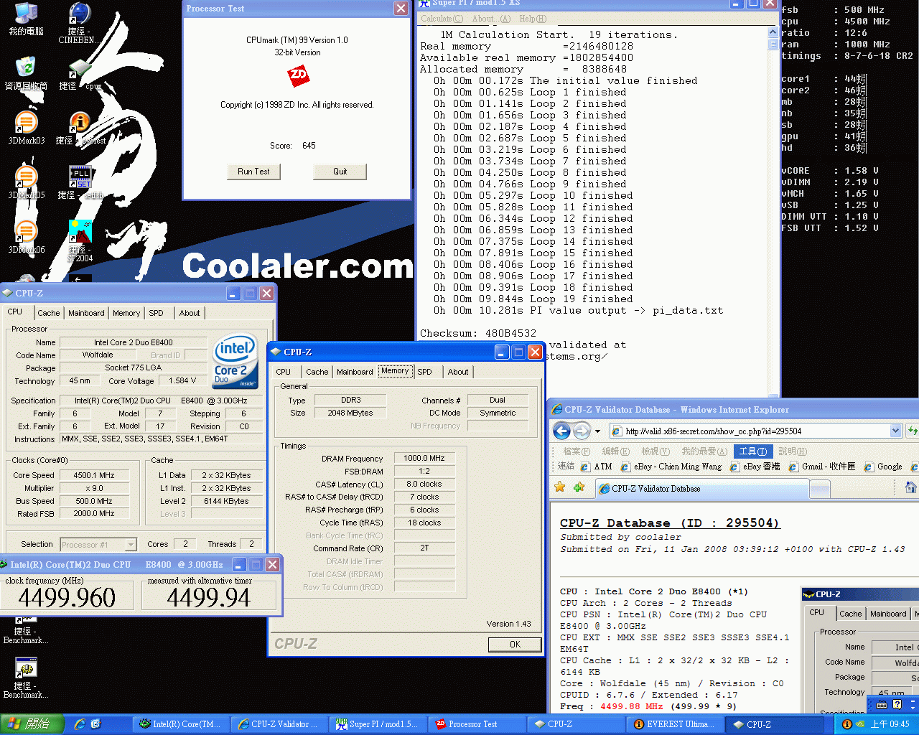The image size is (919, 735).
Task: Open the Calculate menu in Super PI
Action: pos(442,19)
